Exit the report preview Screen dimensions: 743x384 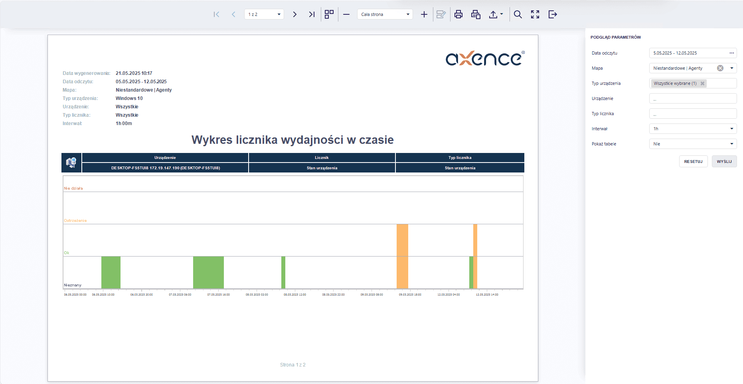coord(553,14)
